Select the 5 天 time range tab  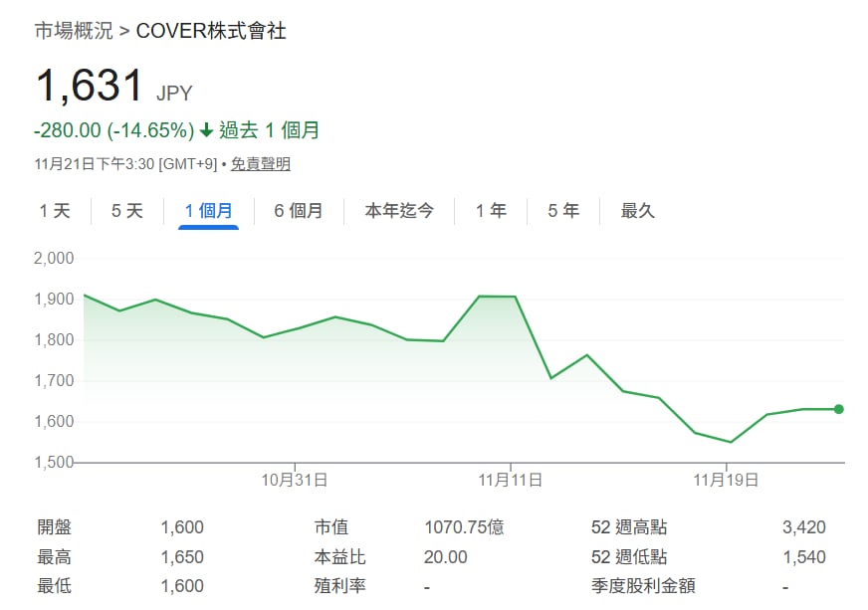tap(126, 211)
